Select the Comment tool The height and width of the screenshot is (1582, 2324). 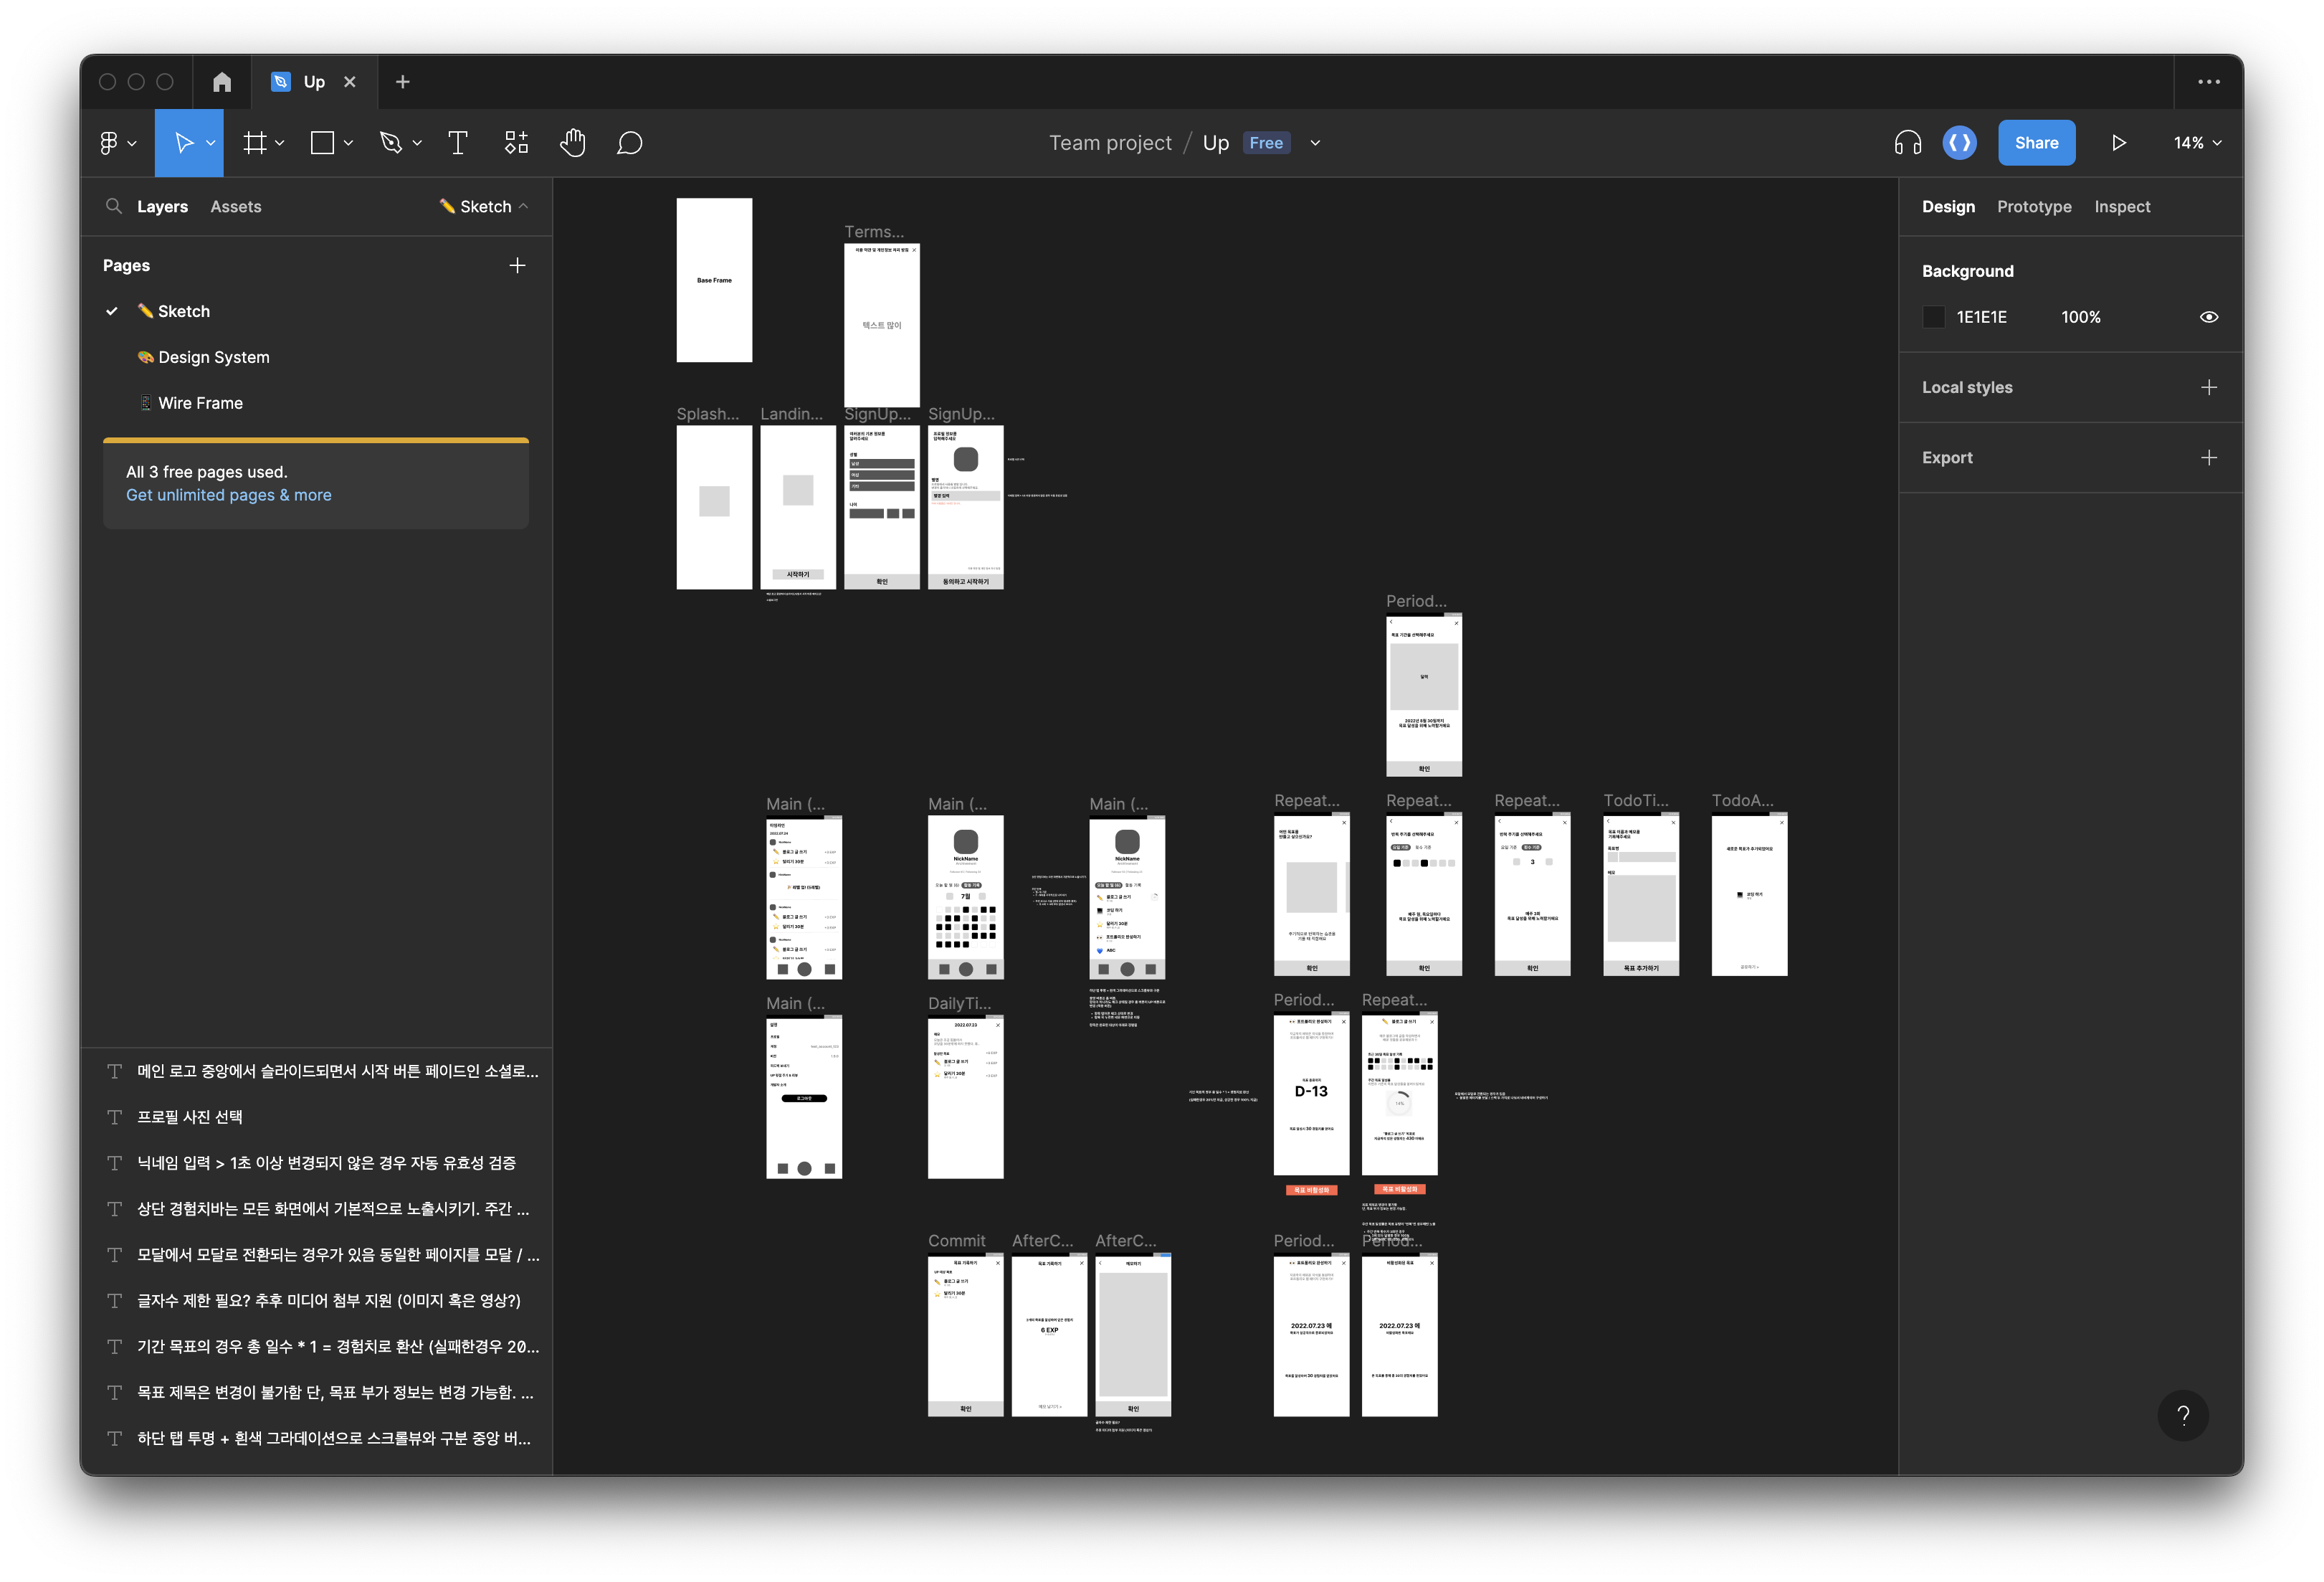click(629, 143)
